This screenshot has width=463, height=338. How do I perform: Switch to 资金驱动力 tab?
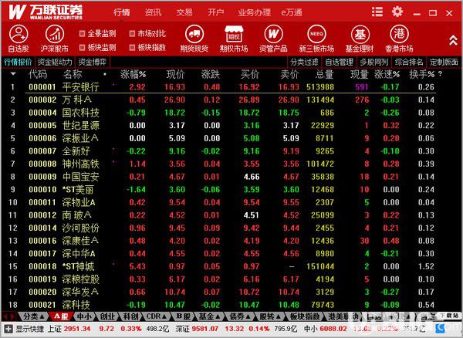tap(55, 62)
